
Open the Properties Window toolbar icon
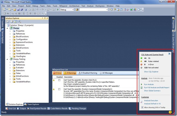tap(114, 10)
